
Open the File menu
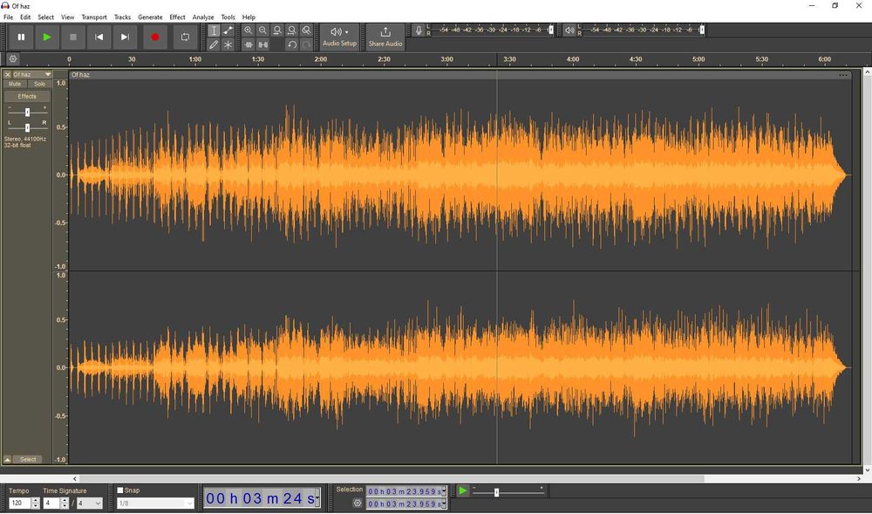(x=9, y=17)
